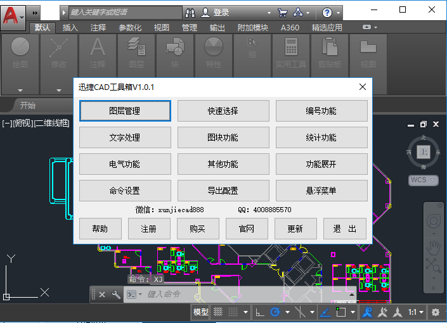Switch to the 输出 ribbon tab

pos(217,28)
